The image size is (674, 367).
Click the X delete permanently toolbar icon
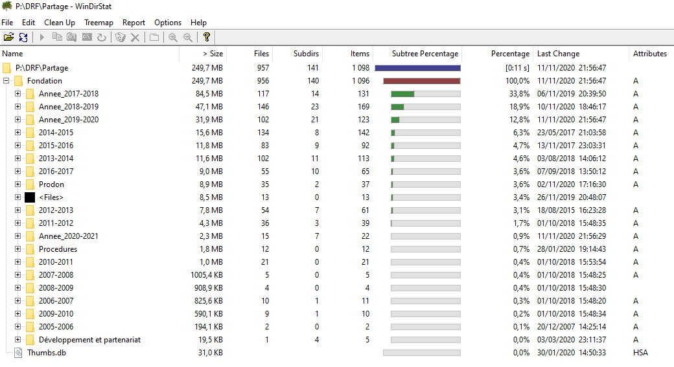(135, 38)
